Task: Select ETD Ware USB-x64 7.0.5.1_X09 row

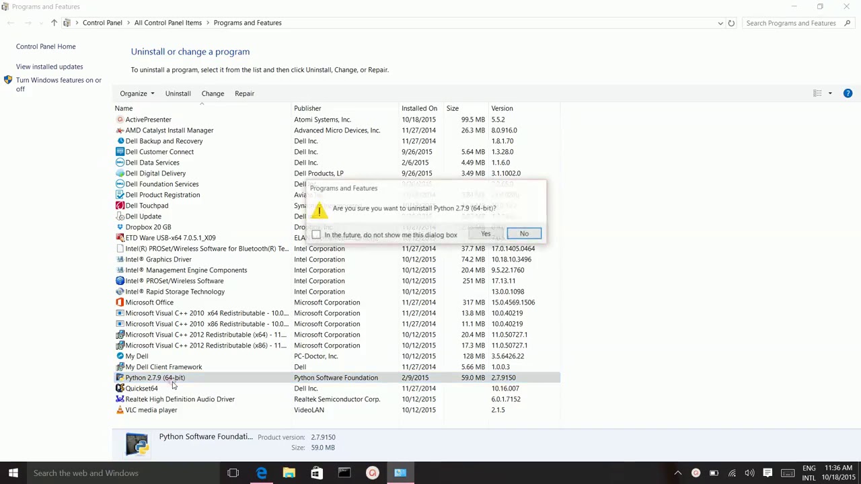Action: (x=336, y=238)
